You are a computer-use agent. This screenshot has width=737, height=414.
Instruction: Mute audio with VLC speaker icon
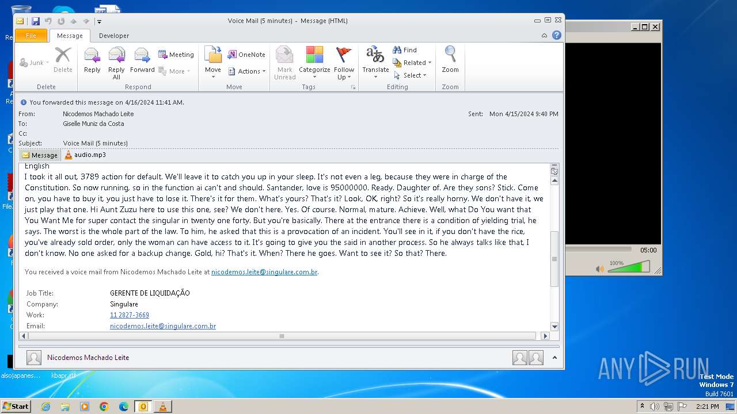coord(599,269)
